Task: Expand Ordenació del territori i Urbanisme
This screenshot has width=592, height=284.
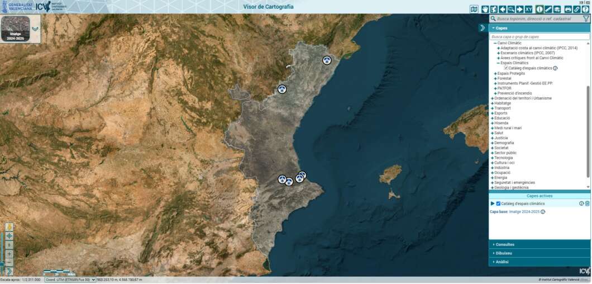Action: [x=493, y=98]
